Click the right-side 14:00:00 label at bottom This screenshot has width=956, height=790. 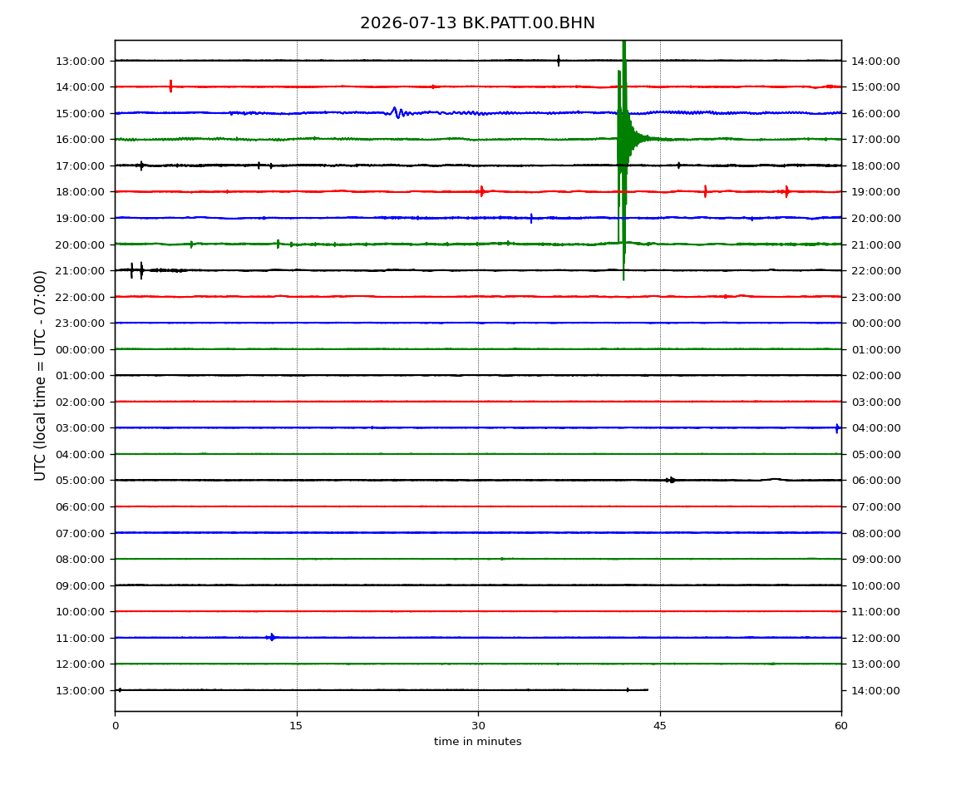click(876, 690)
